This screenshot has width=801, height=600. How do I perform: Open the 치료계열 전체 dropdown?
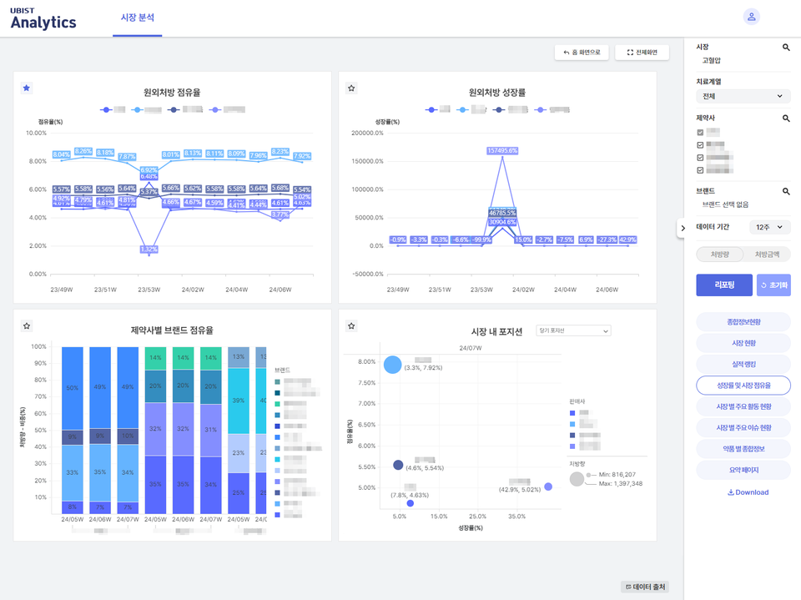(743, 96)
